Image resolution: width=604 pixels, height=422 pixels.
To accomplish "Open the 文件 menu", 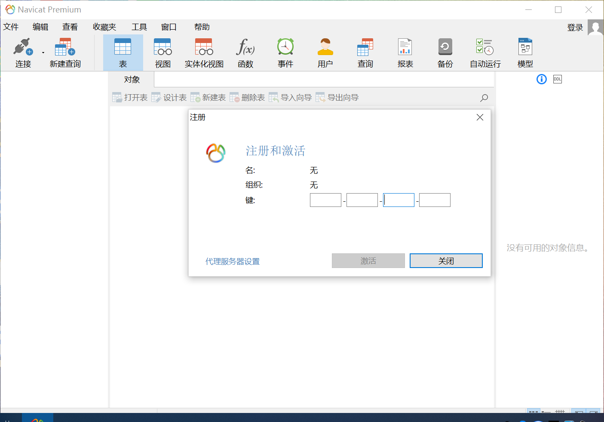I will [x=11, y=27].
